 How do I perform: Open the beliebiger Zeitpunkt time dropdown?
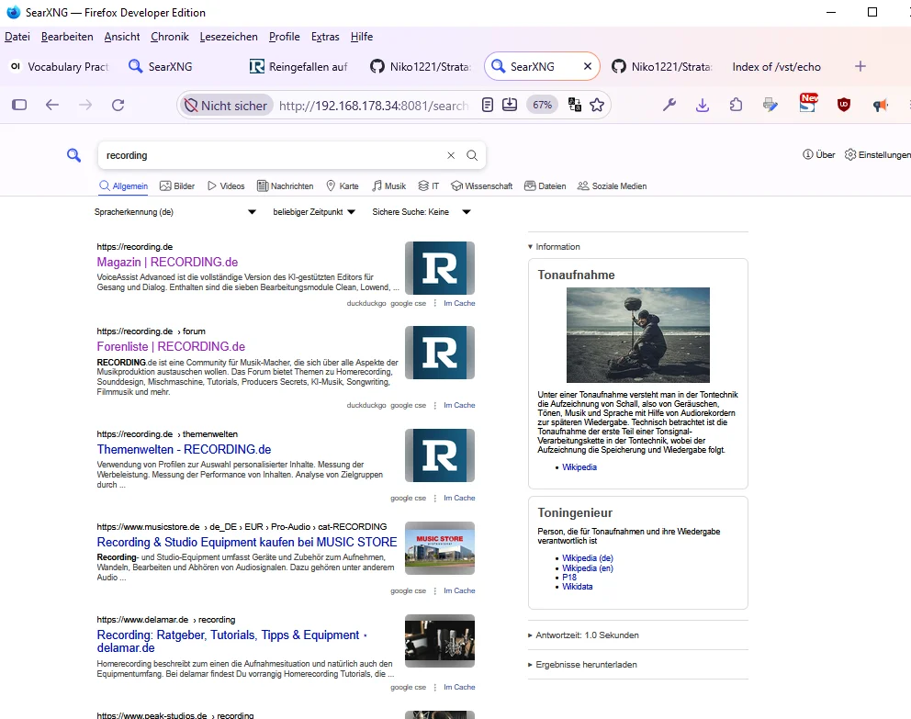(x=314, y=212)
